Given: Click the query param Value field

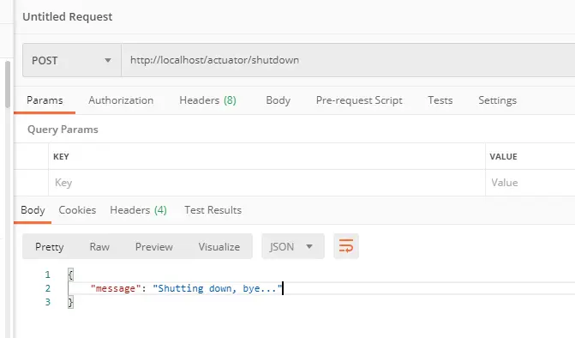Looking at the screenshot, I should (530, 183).
